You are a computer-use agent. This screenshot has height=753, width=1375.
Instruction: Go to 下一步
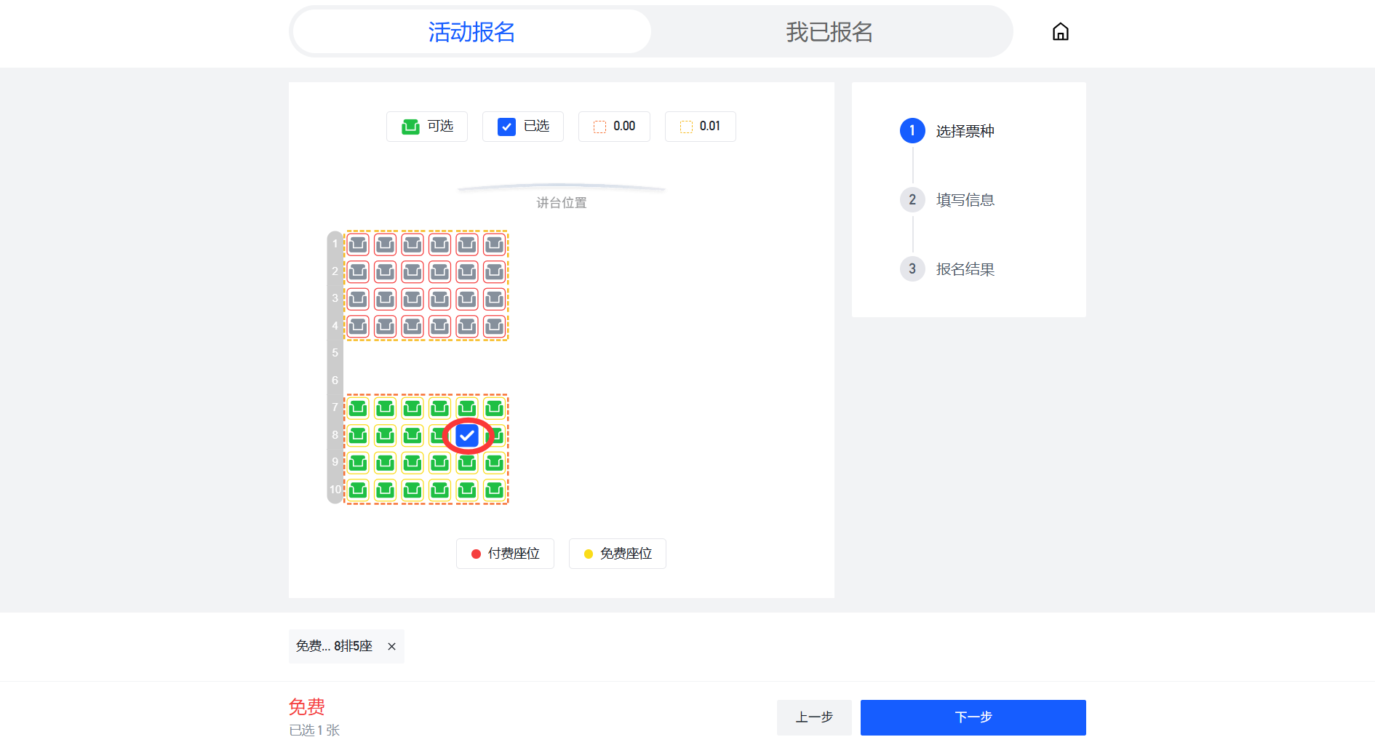(x=973, y=717)
